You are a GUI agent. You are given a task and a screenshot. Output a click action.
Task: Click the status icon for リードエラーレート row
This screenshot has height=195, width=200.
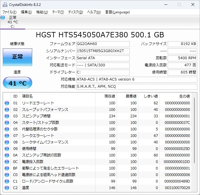click(7, 103)
